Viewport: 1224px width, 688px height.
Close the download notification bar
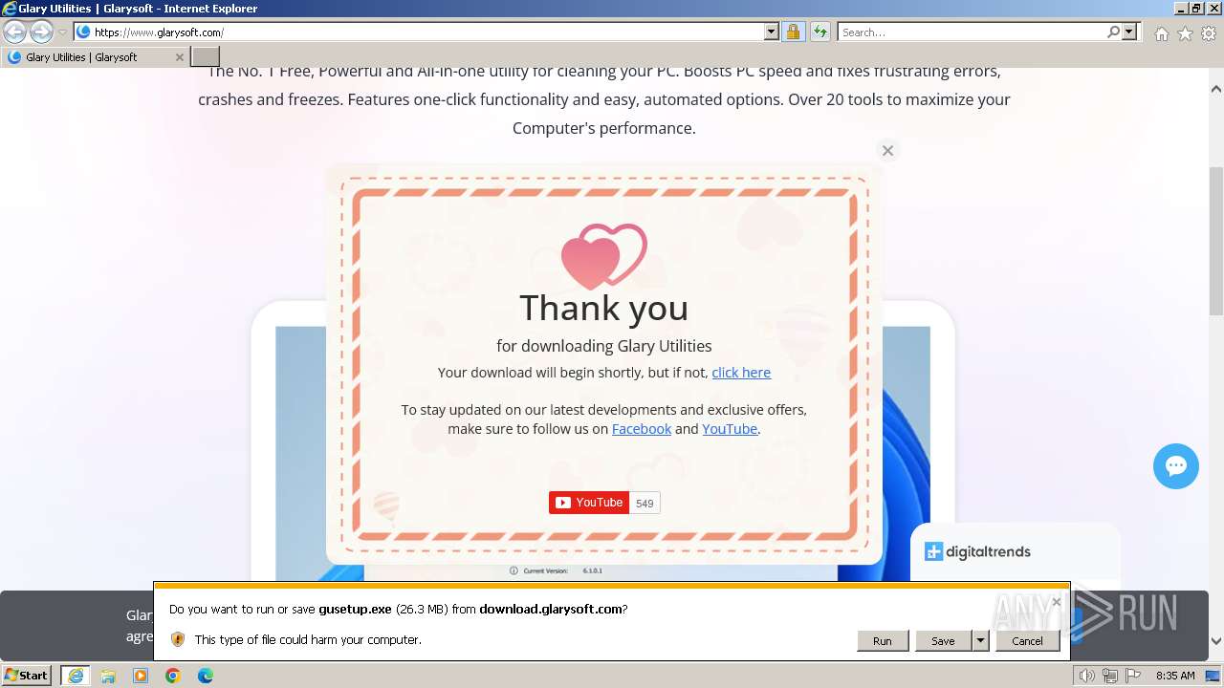(1057, 602)
